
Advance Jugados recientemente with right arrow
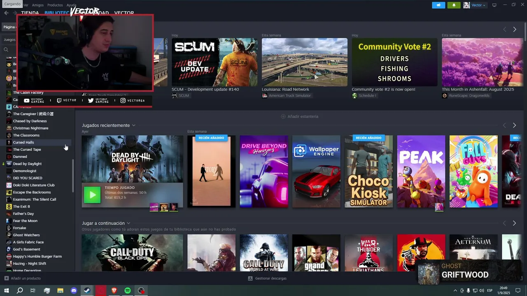tap(514, 125)
